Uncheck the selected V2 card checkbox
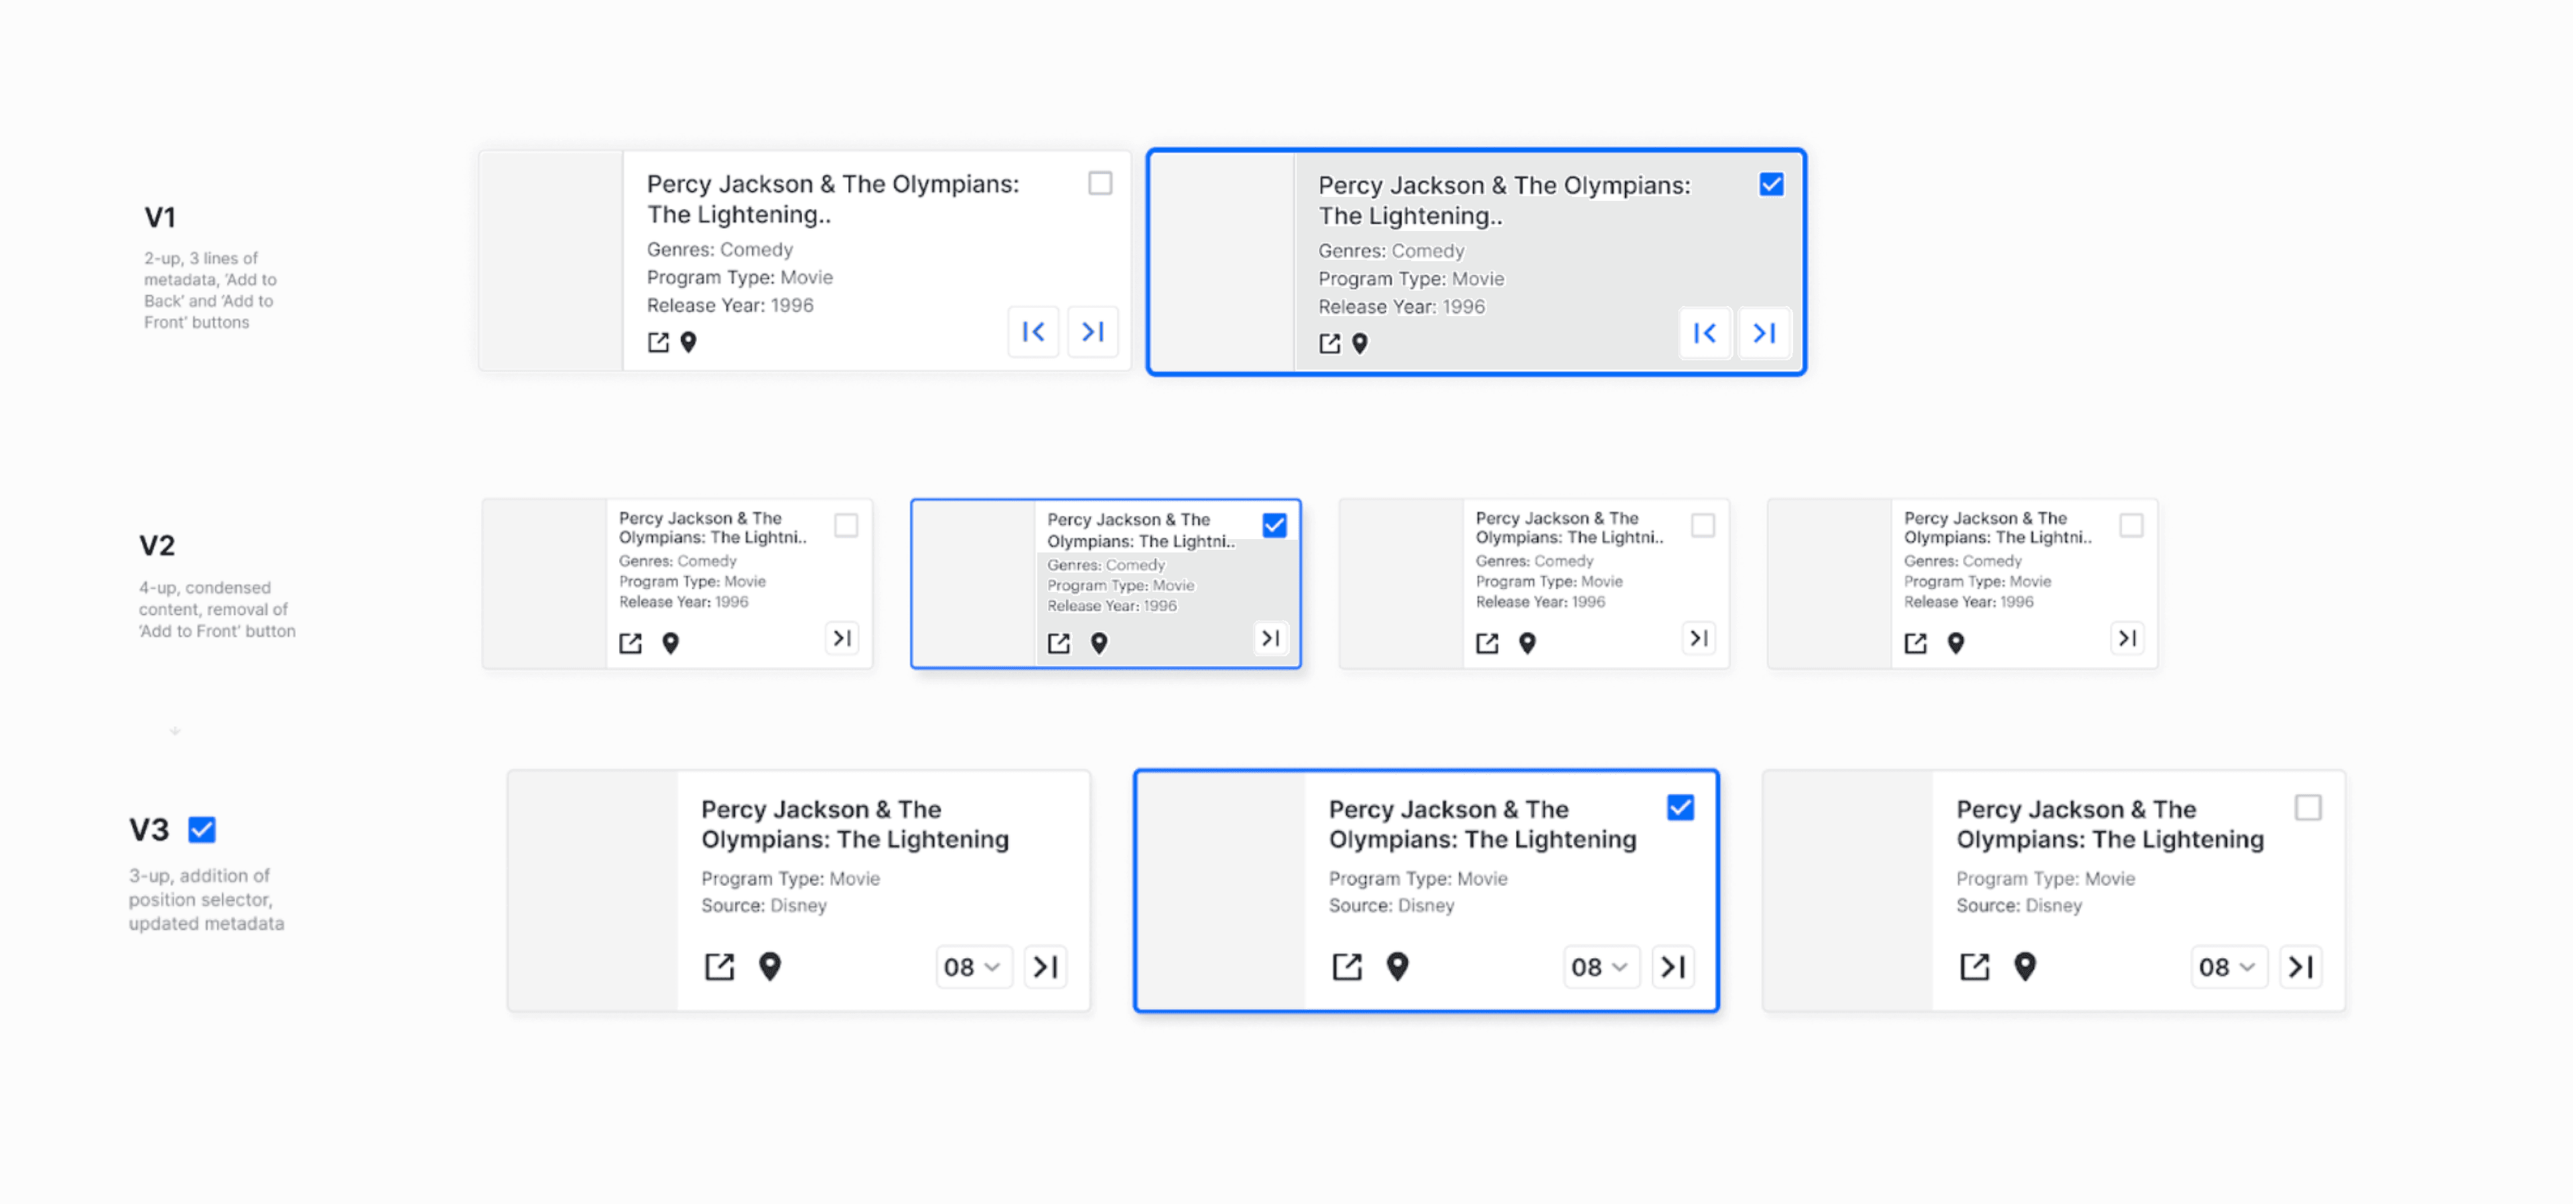The width and height of the screenshot is (2573, 1204). [1274, 525]
